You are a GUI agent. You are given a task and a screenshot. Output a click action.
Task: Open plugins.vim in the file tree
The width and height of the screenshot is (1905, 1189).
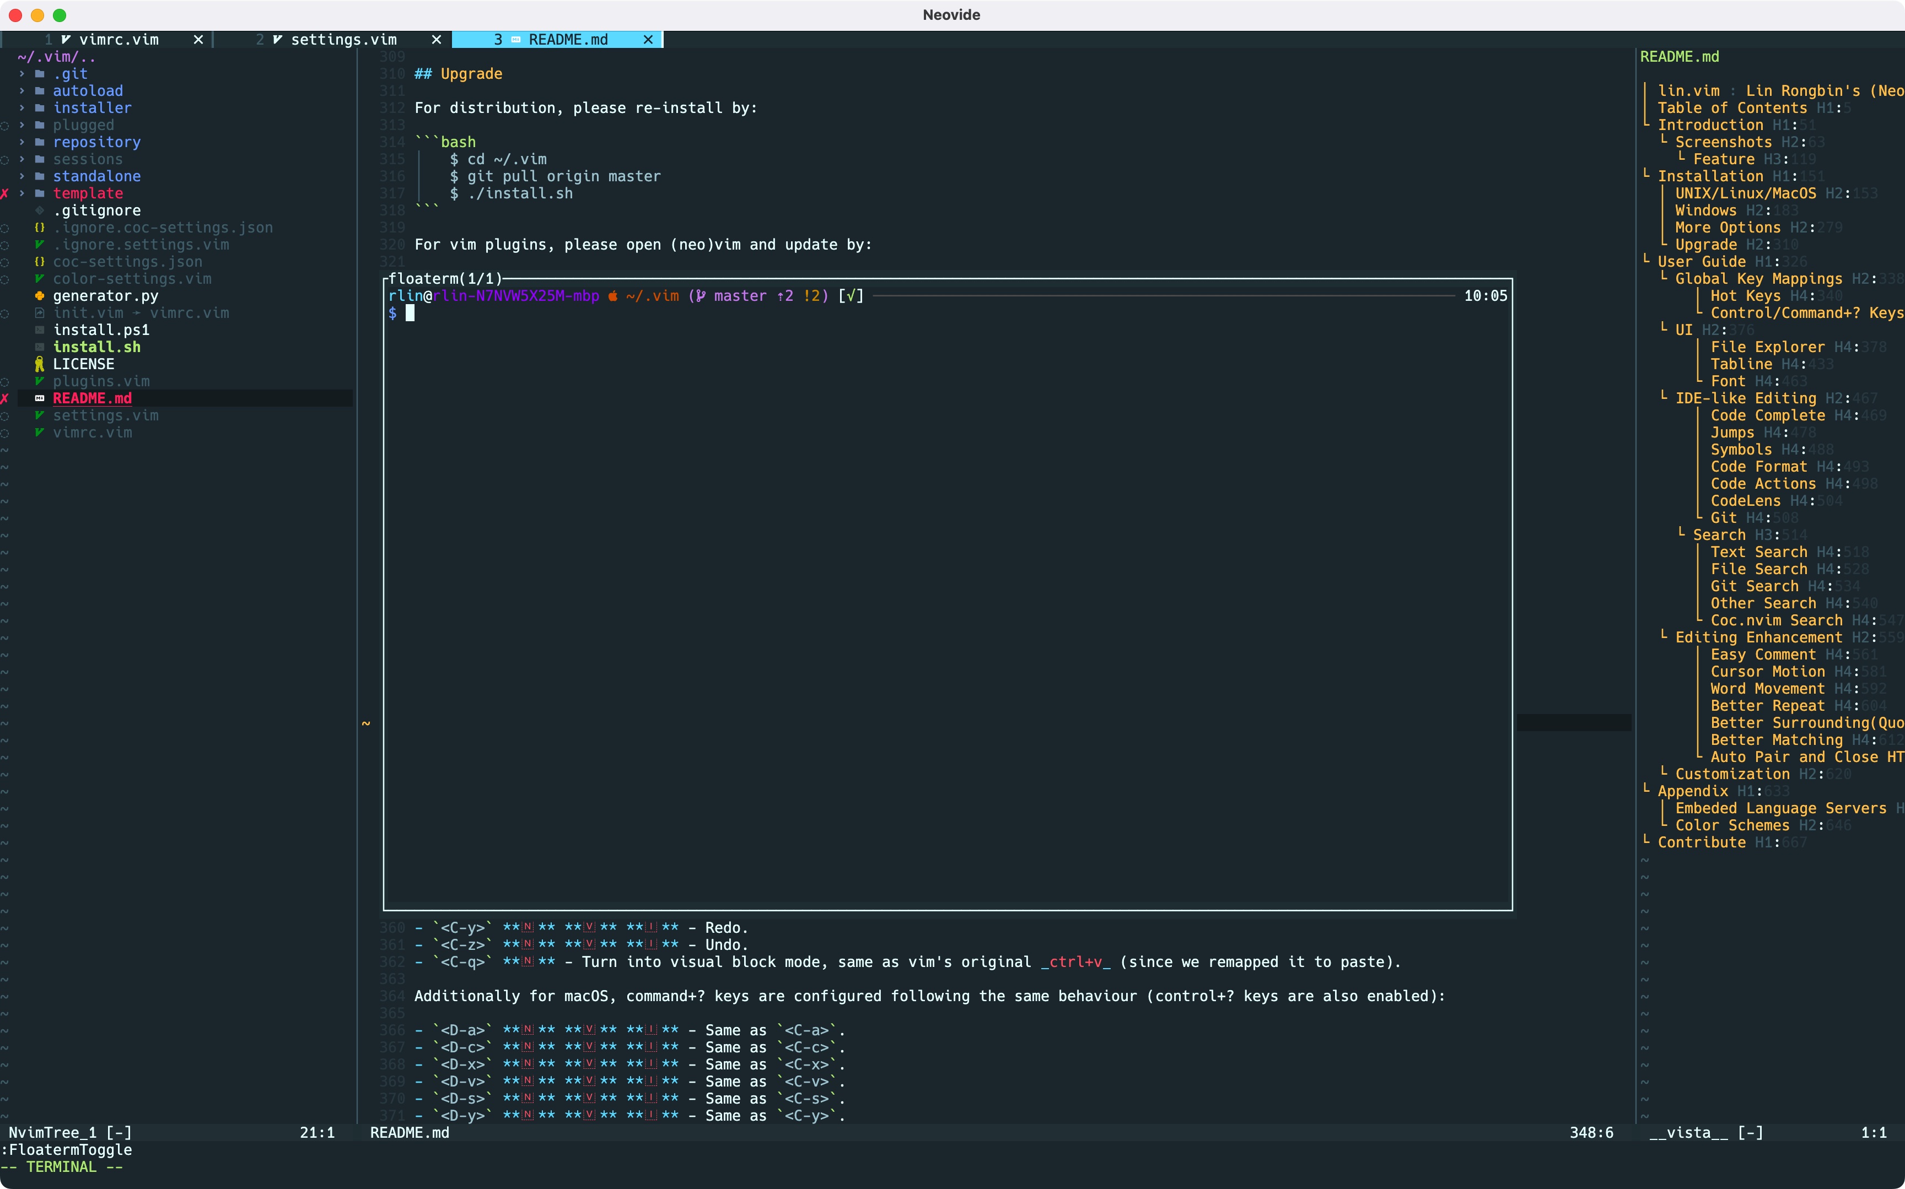101,381
